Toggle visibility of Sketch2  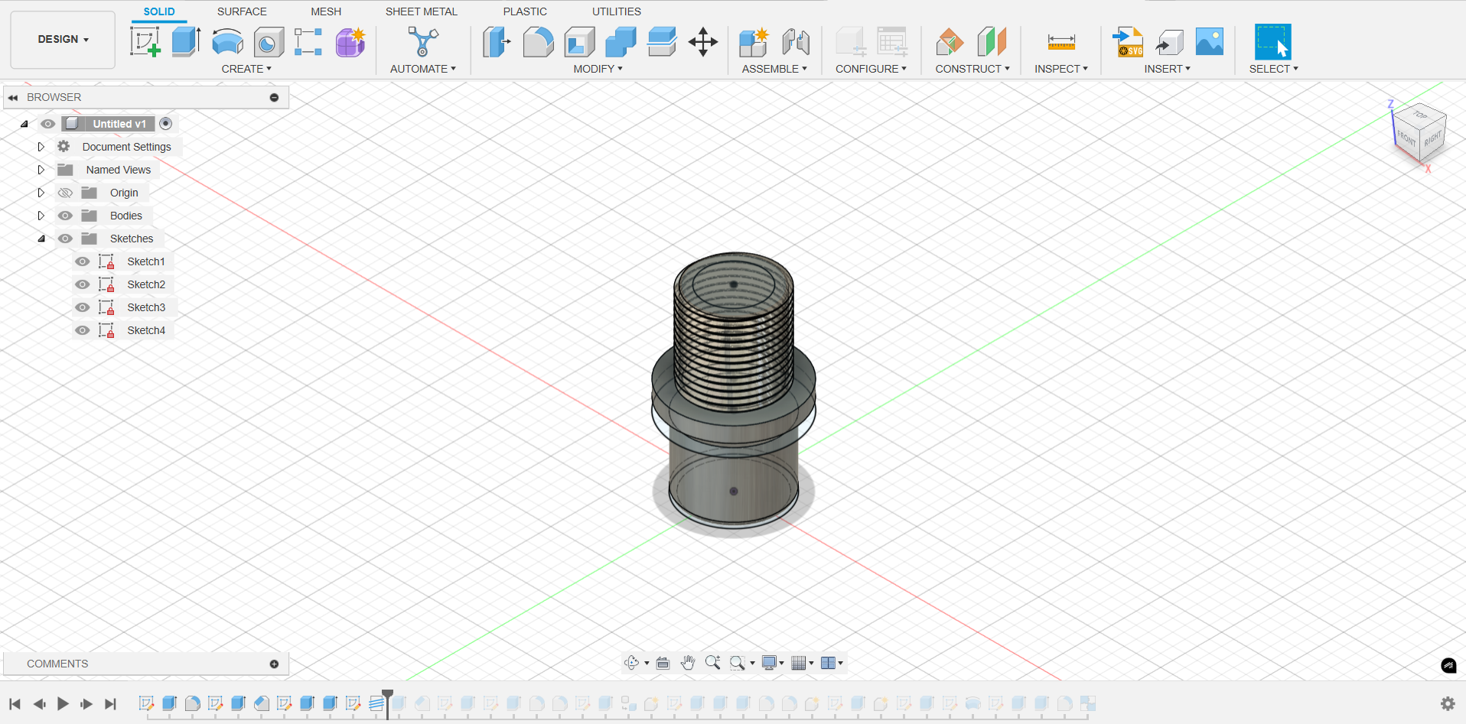coord(83,284)
